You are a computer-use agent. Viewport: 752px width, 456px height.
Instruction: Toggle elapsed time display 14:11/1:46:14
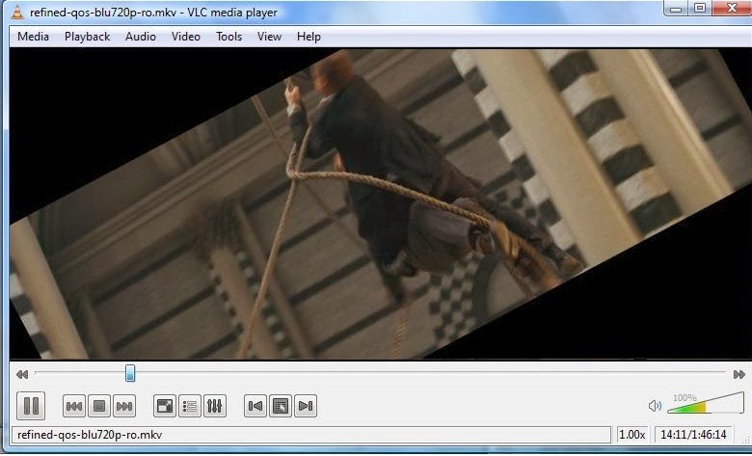point(693,435)
